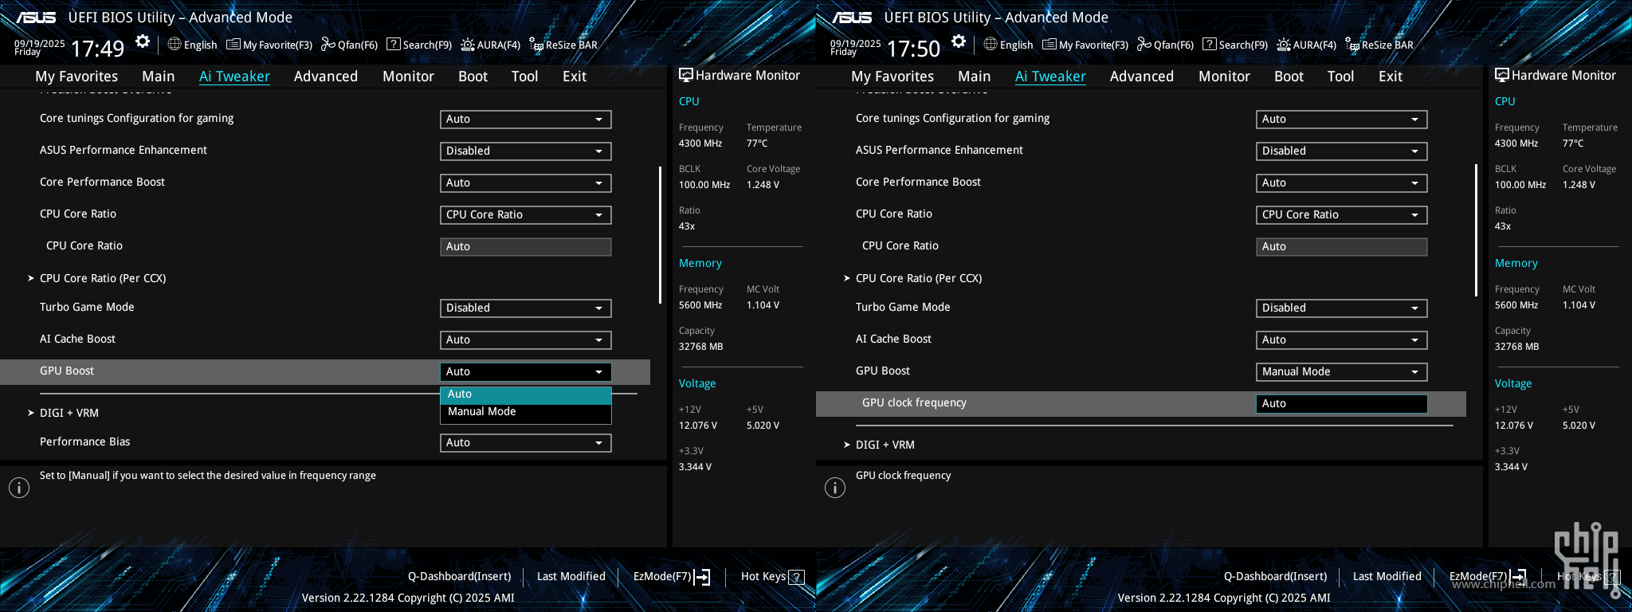This screenshot has height=612, width=1632.
Task: Open Exit tab in left screen
Action: 575,76
